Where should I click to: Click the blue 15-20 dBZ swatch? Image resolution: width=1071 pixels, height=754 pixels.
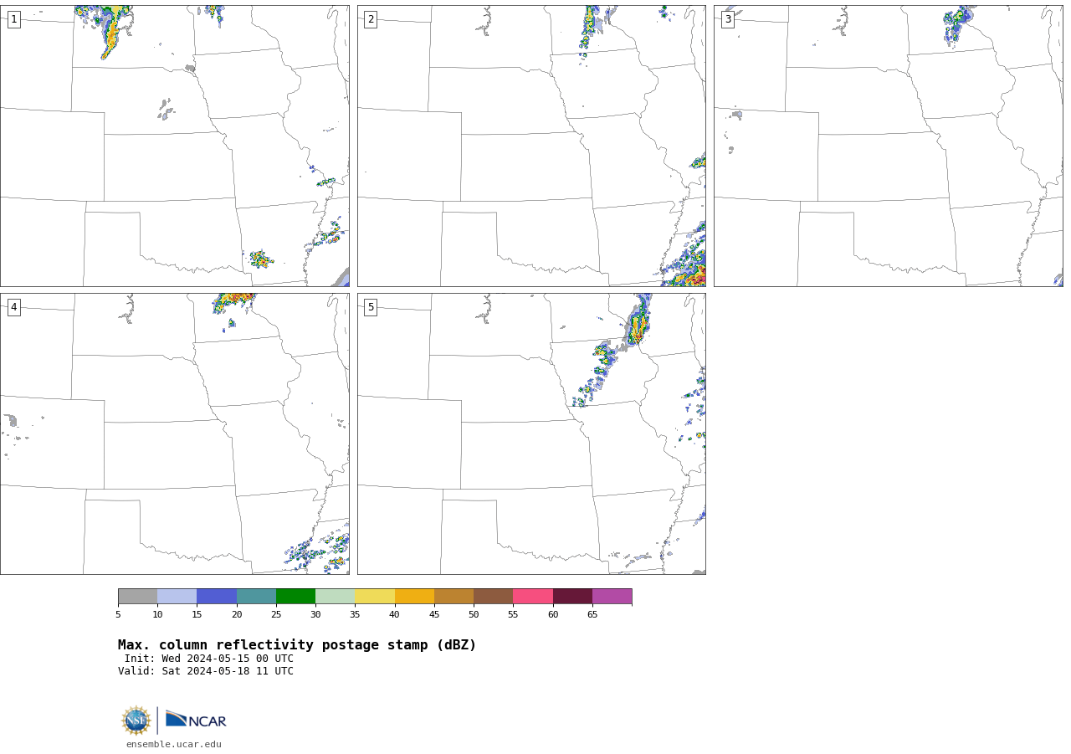point(217,597)
